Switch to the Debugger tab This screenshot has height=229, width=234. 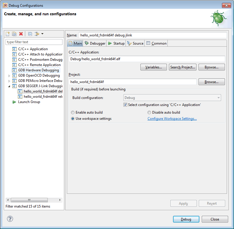(95, 43)
